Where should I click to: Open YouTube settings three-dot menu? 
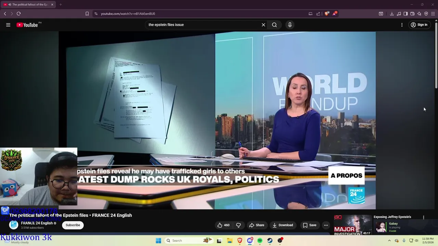point(402,25)
